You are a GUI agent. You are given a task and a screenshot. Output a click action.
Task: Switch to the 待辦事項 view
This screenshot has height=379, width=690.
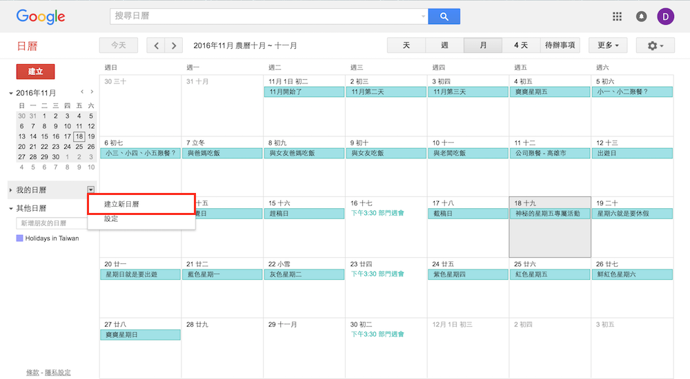pos(560,45)
